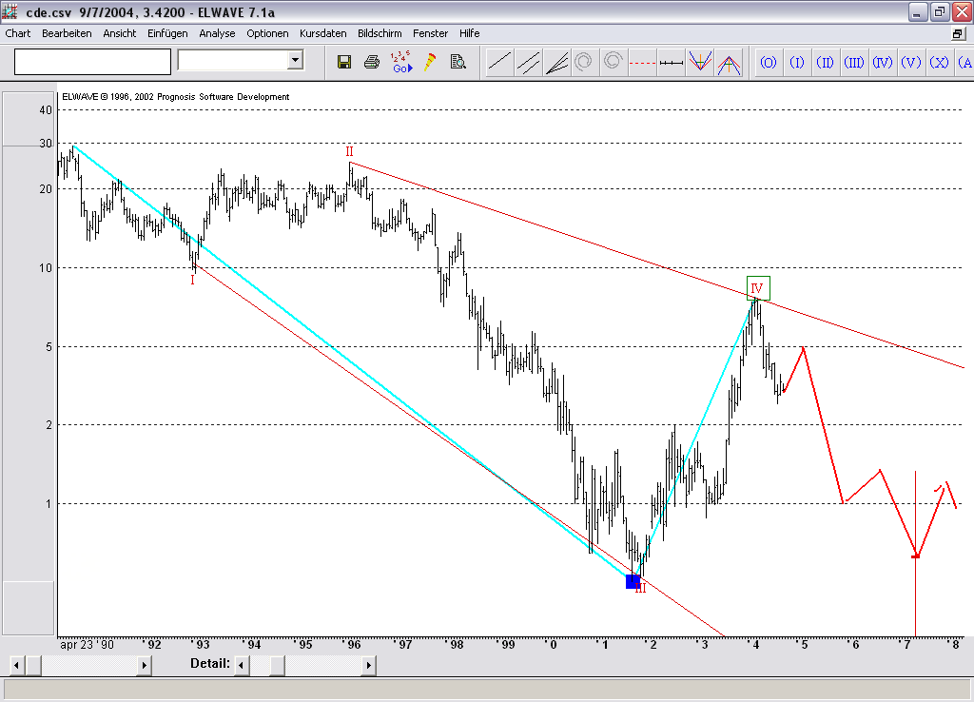Choose the downward pitchfork tool
The image size is (974, 702).
[x=700, y=62]
